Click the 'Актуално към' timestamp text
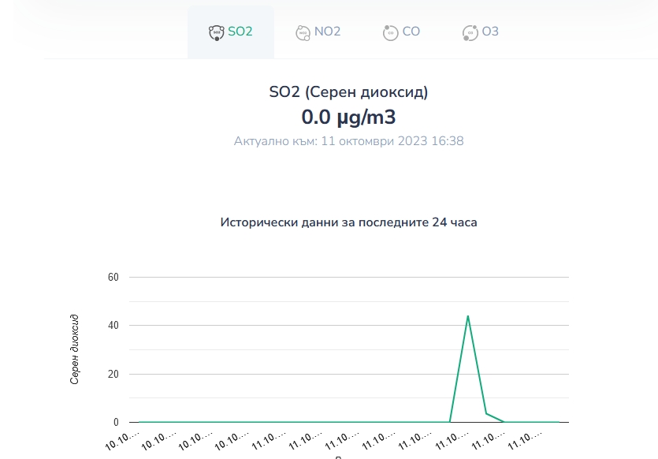The width and height of the screenshot is (658, 459). [x=348, y=141]
